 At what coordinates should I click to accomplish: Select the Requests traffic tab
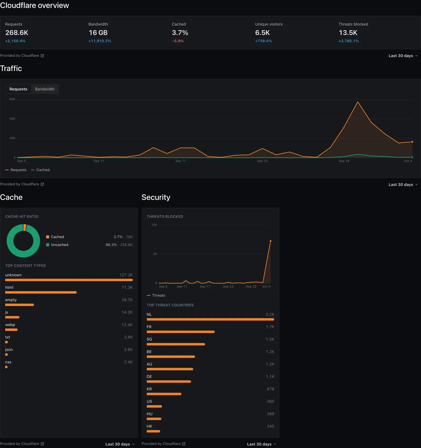tap(18, 89)
